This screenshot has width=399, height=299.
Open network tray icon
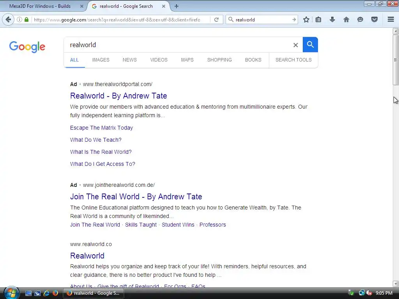point(361,293)
